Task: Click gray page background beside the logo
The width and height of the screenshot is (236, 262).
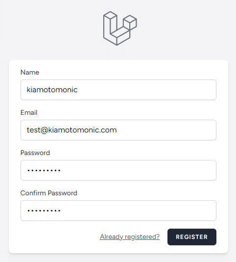Action: pyautogui.click(x=50, y=28)
